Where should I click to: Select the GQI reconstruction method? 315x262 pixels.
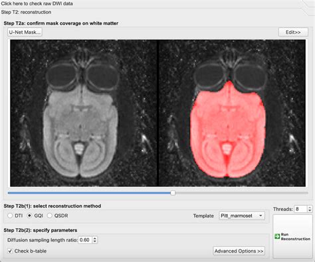(29, 216)
